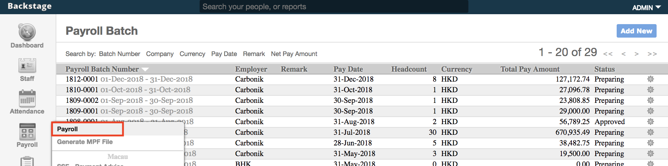Toggle sort arrow on Payroll Batch Number
Viewport: 668px width, 166px height.
pos(145,70)
